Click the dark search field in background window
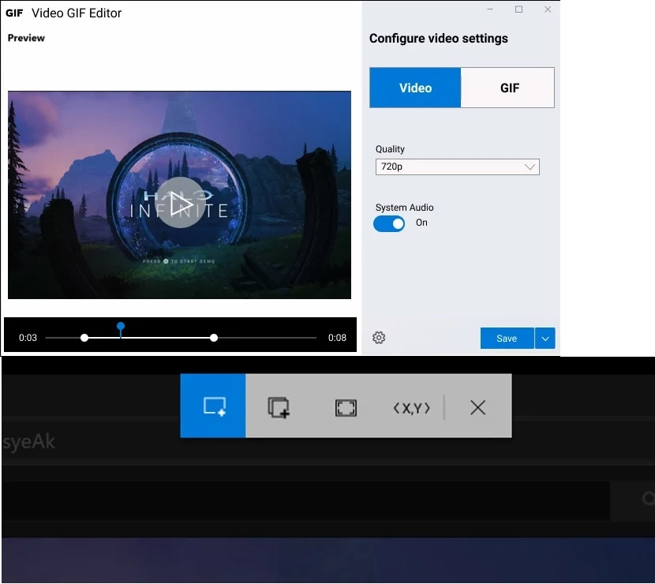This screenshot has width=655, height=584. point(305,500)
